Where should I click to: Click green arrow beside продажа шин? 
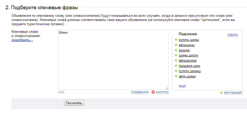pyautogui.click(x=176, y=66)
